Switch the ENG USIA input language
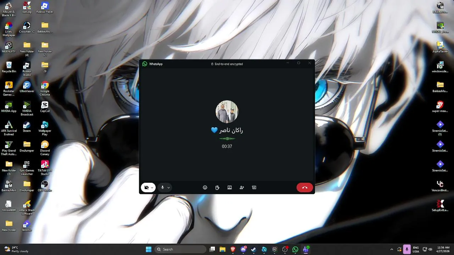 coord(416,249)
